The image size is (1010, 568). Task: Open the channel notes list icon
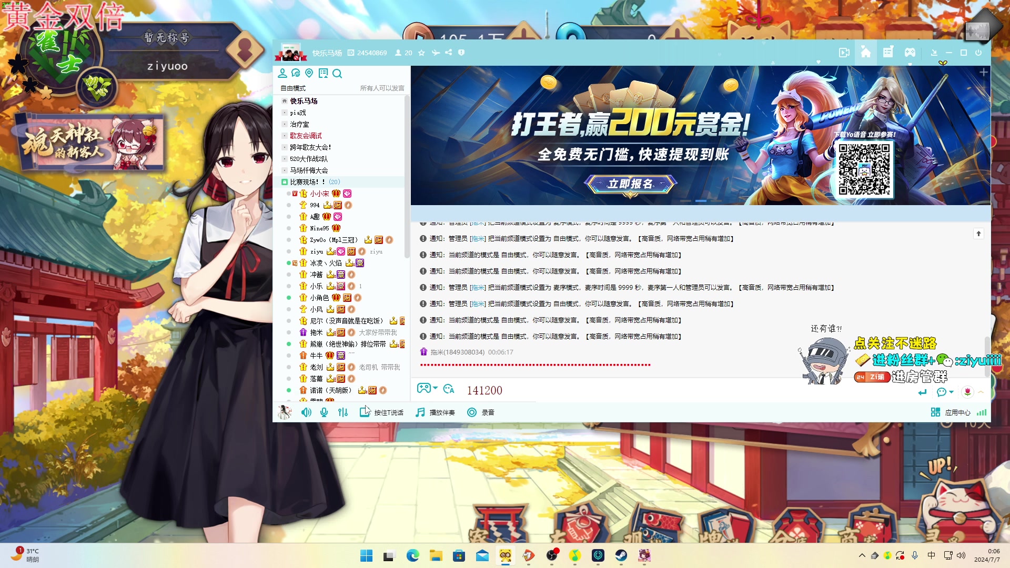(x=323, y=73)
